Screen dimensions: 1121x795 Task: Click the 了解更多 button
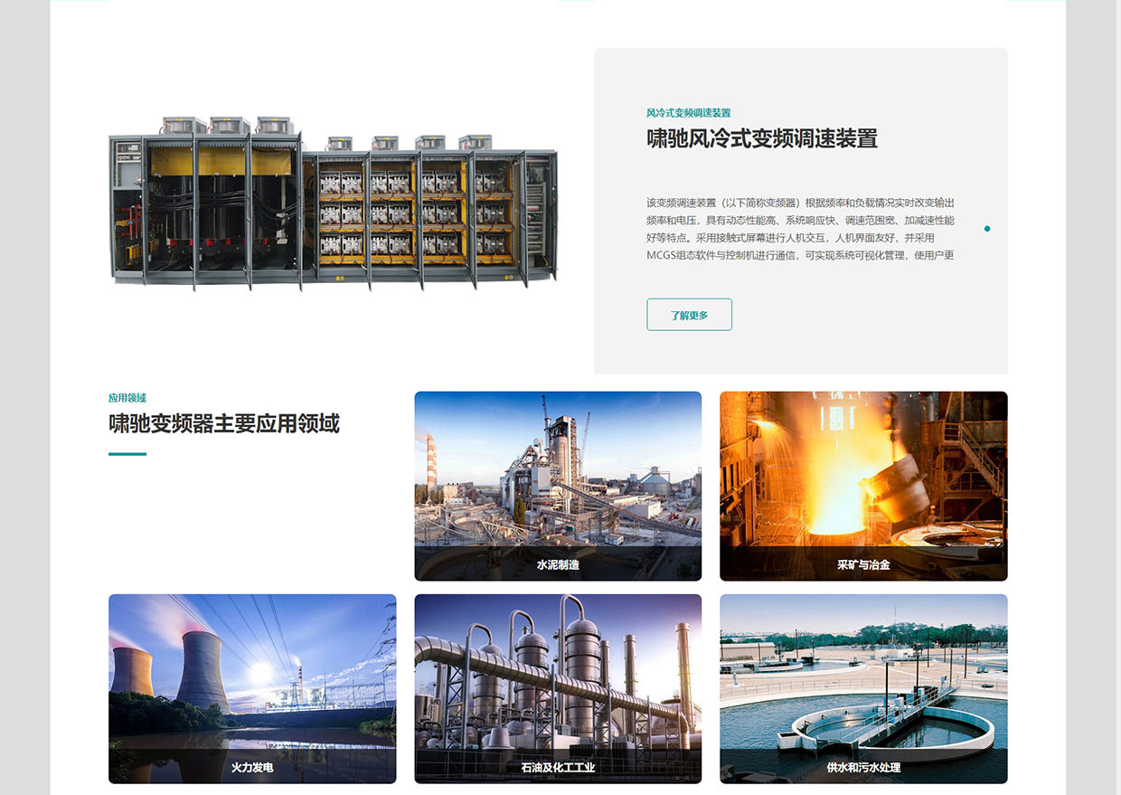689,315
